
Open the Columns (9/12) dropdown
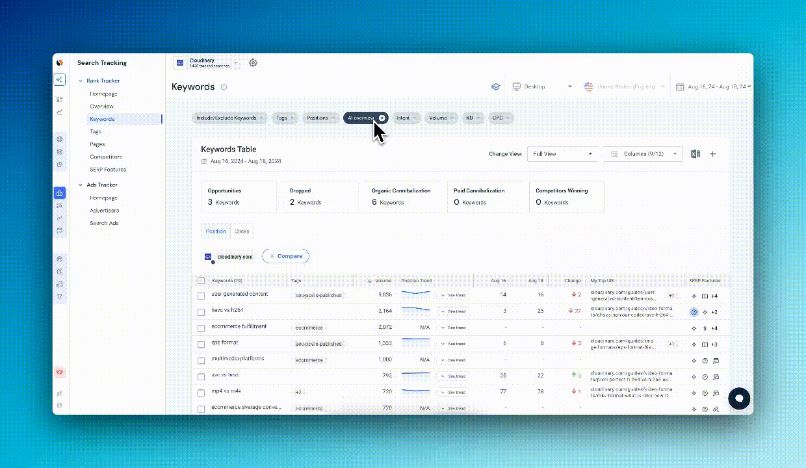642,154
